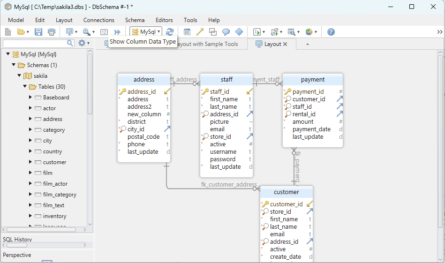Open the Schema menu
Viewport: 445px width, 263px height.
tap(135, 20)
